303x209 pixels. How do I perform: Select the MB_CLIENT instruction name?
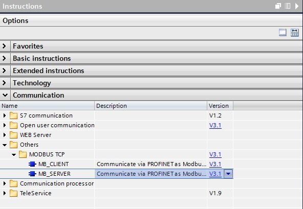(54, 164)
